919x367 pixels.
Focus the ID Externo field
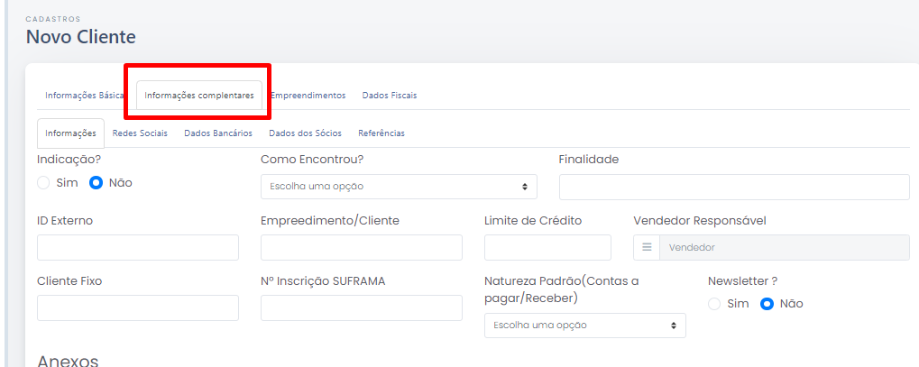pyautogui.click(x=138, y=247)
